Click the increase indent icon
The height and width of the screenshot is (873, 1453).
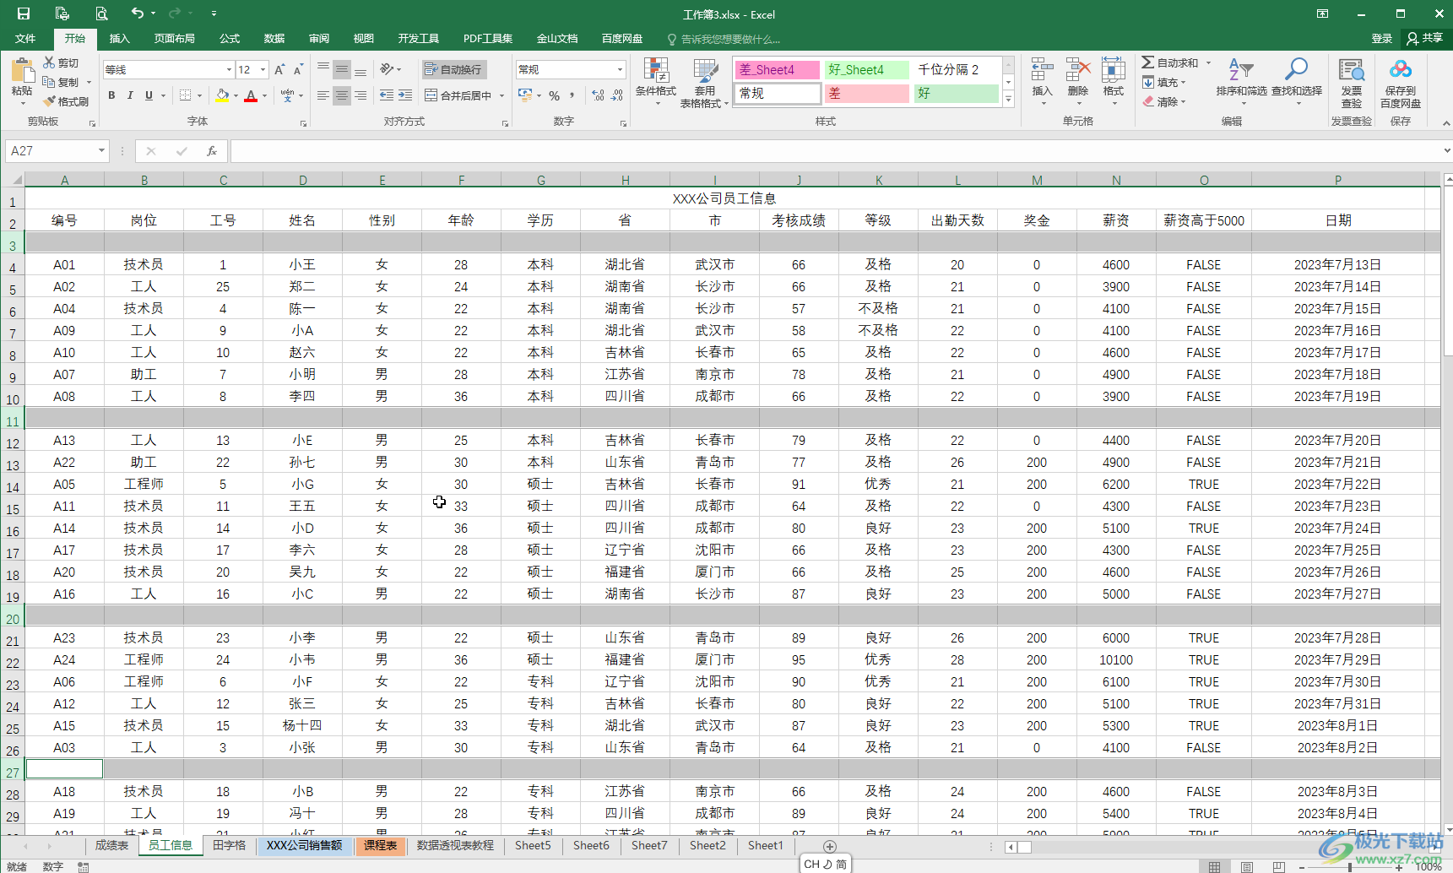(x=405, y=95)
